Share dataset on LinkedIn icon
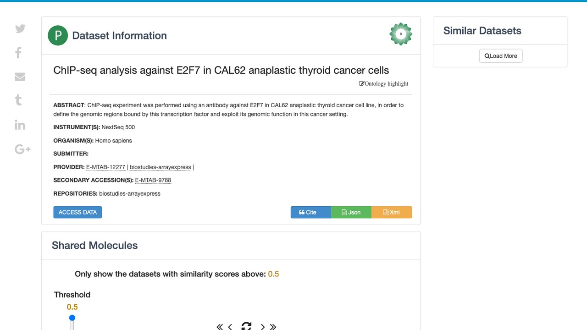Screen dimensions: 587x330 click(x=20, y=125)
